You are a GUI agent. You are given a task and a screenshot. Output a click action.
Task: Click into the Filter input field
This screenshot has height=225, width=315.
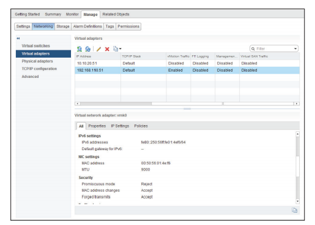tap(274, 48)
